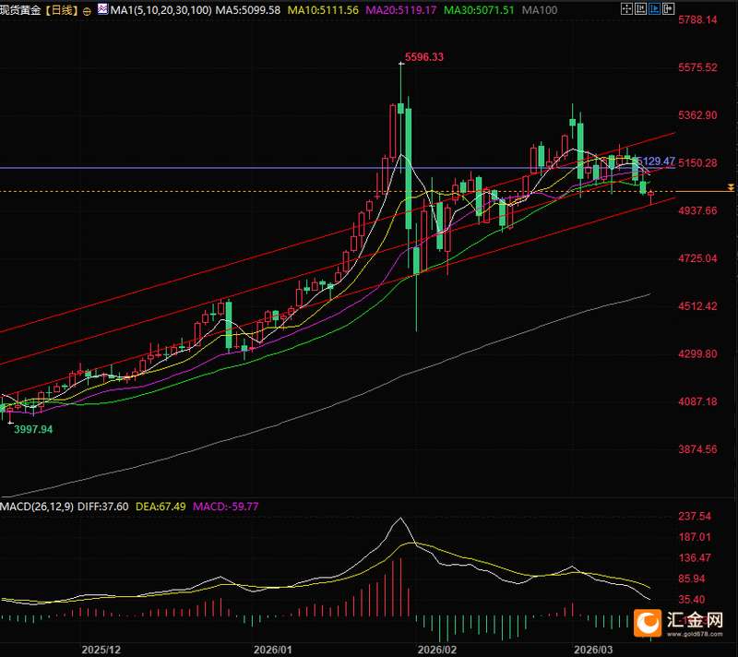Image resolution: width=738 pixels, height=657 pixels.
Task: Click the 现货黄金 symbol title
Action: click(x=18, y=9)
